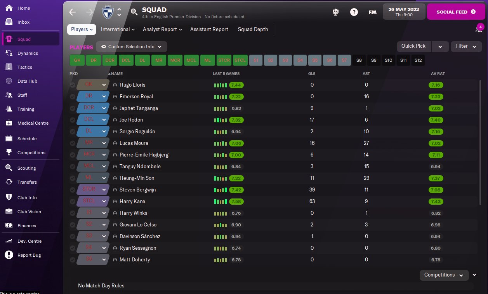Viewport: 488px width, 294px height.
Task: Click the world globe icon
Action: click(336, 12)
